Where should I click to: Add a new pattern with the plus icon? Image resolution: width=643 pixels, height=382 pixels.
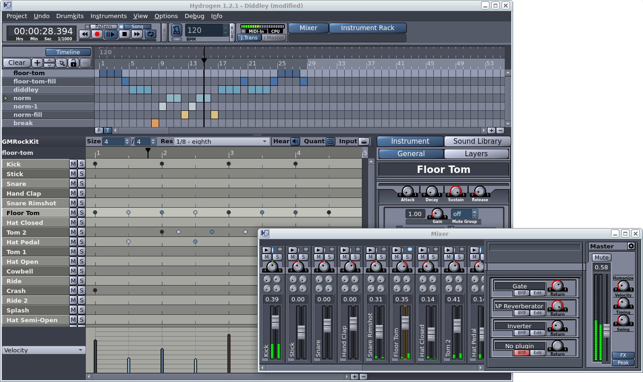coord(37,63)
